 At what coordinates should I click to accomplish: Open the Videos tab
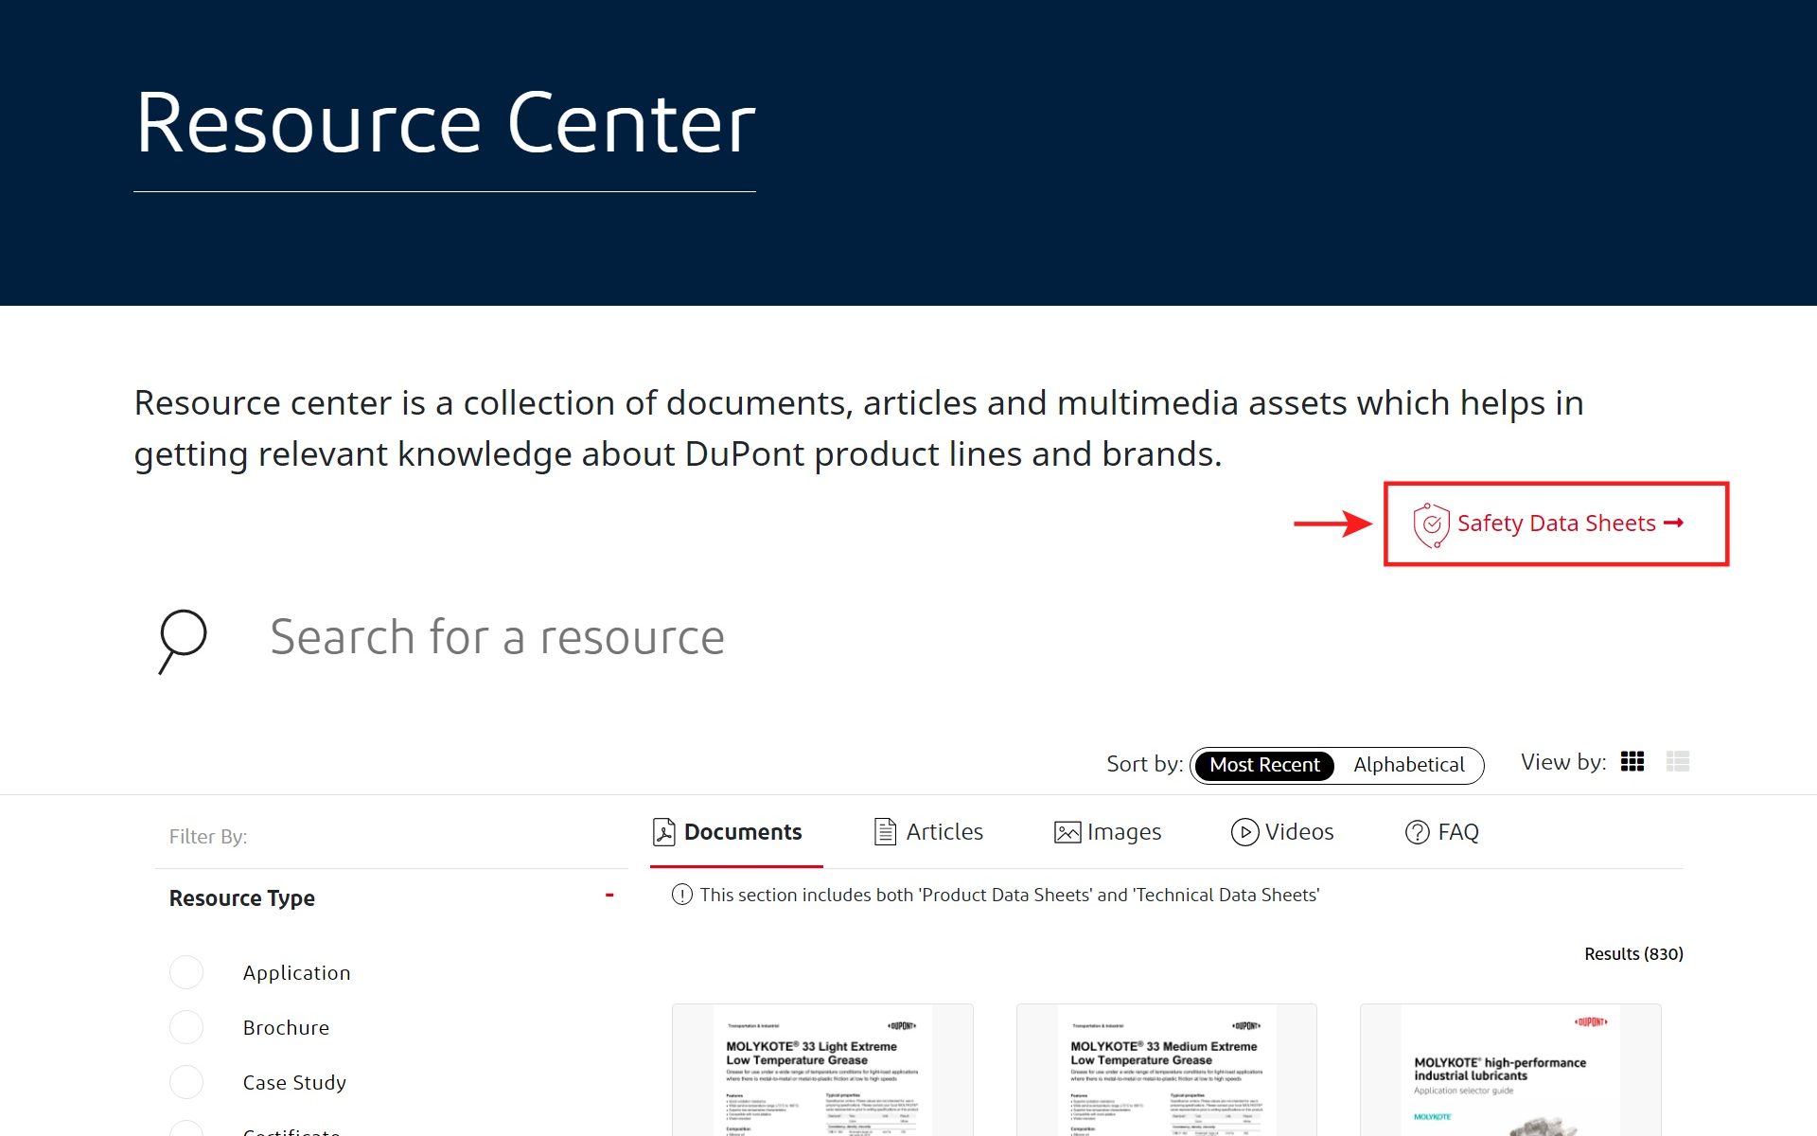(x=1282, y=832)
